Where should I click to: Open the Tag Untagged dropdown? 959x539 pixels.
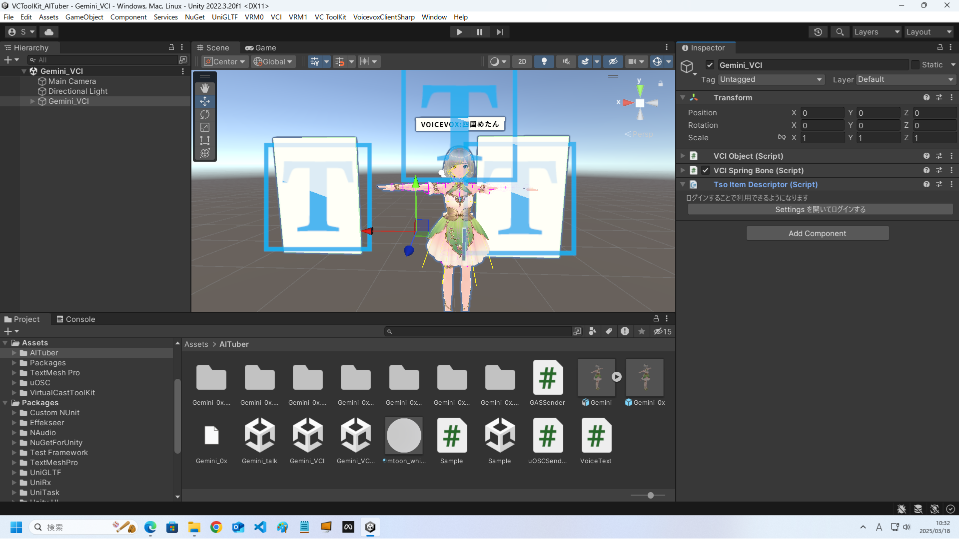pos(770,79)
